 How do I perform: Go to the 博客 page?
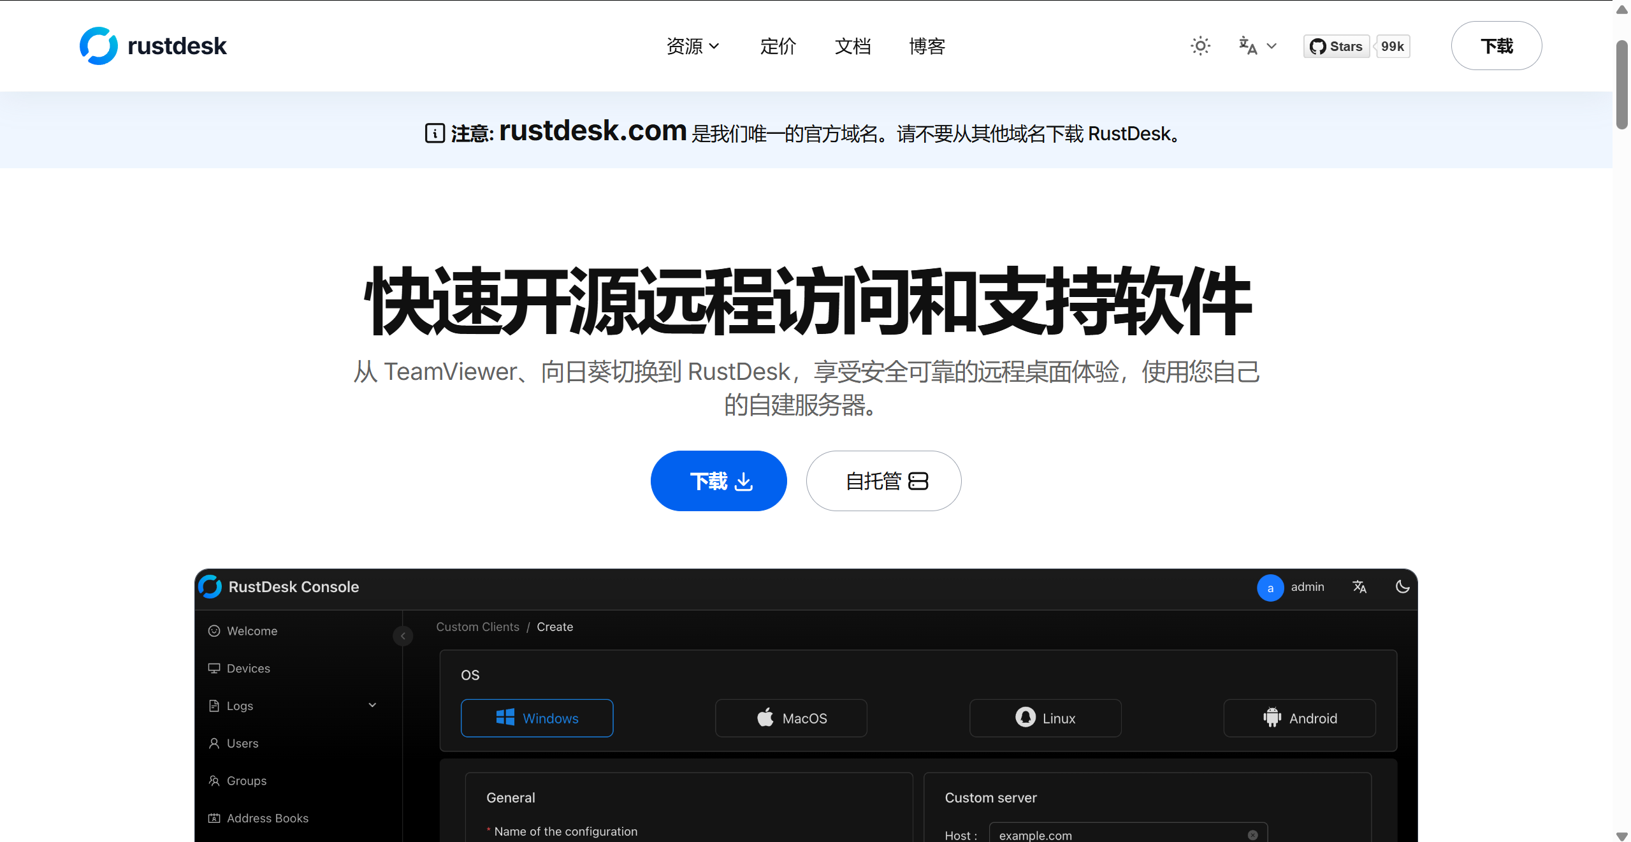[x=927, y=46]
